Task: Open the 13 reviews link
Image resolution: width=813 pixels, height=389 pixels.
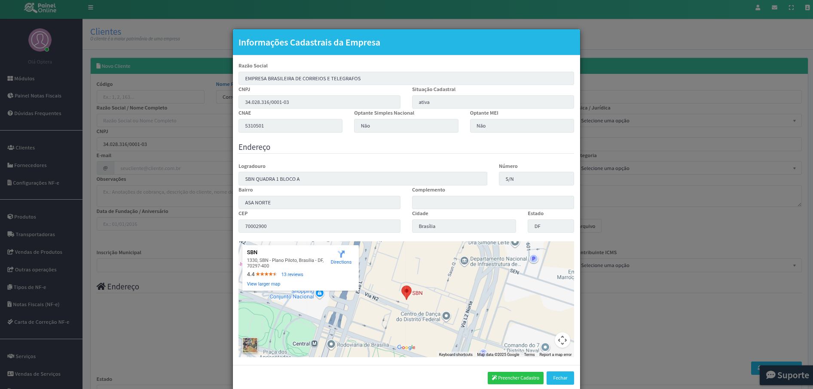Action: coord(292,274)
